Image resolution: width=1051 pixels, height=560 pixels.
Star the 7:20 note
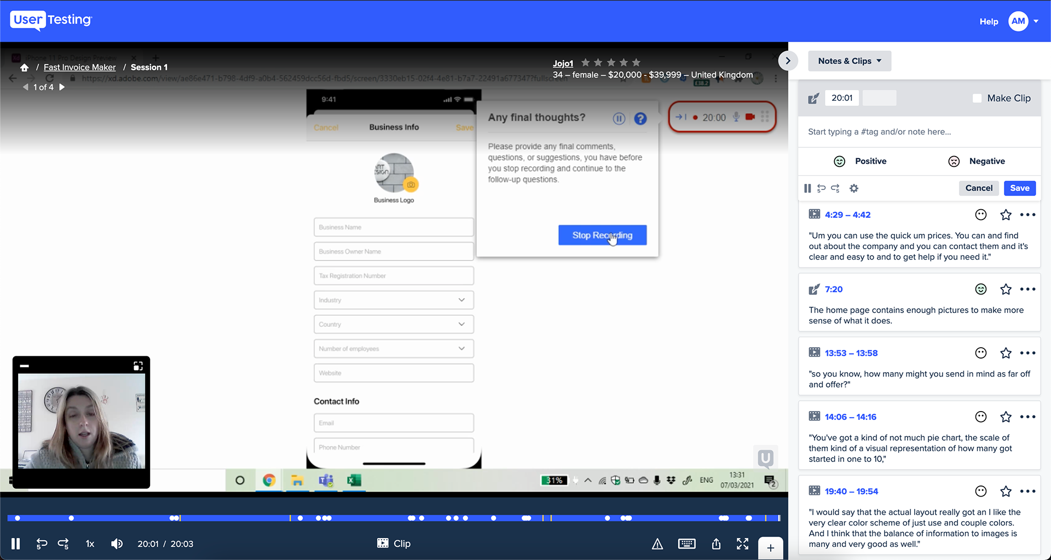tap(1006, 289)
